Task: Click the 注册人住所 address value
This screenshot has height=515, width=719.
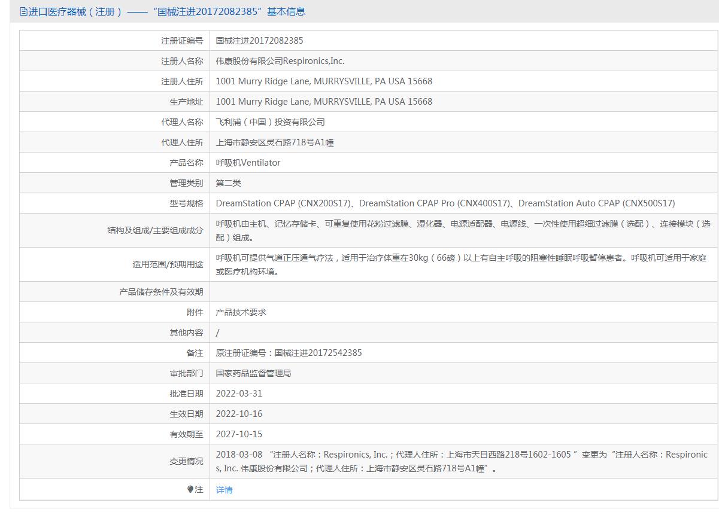Action: pos(324,81)
